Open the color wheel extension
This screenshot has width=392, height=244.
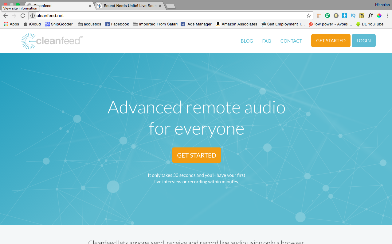pos(379,15)
